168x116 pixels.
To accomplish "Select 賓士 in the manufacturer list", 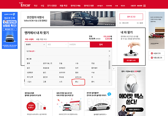I will [77, 82].
